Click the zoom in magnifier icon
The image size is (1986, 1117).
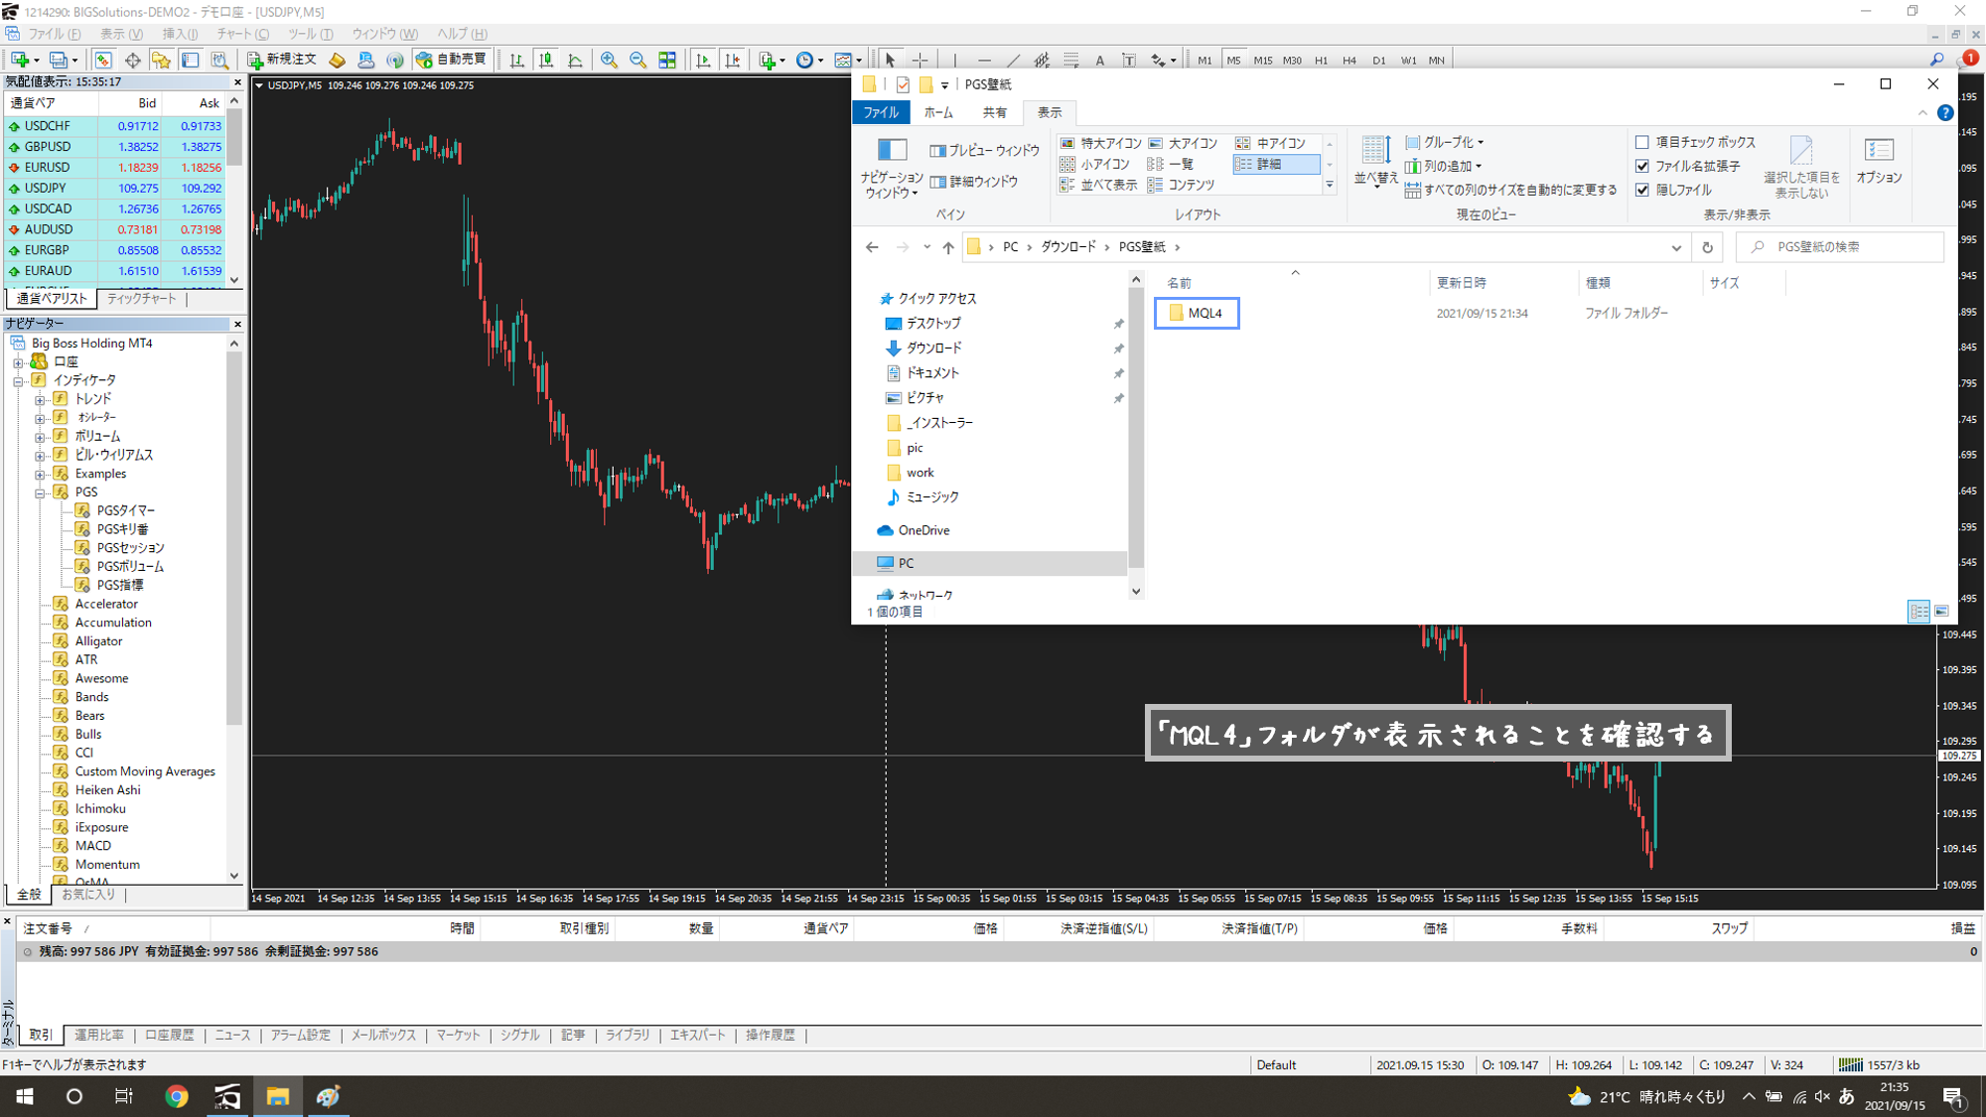pos(609,61)
